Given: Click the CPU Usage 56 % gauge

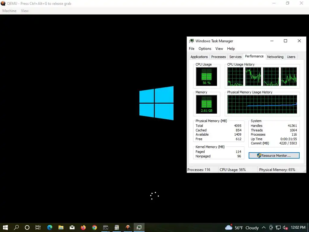Looking at the screenshot, I should click(206, 76).
